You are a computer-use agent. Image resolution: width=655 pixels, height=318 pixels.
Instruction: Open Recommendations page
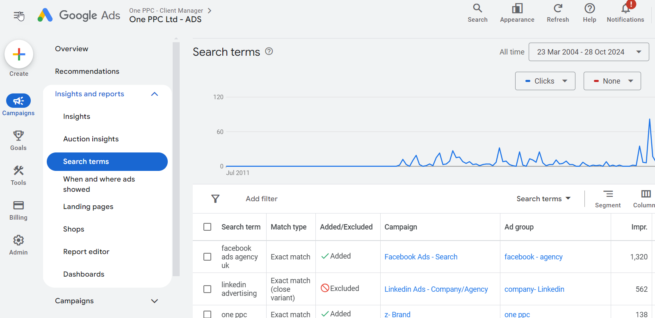tap(87, 71)
